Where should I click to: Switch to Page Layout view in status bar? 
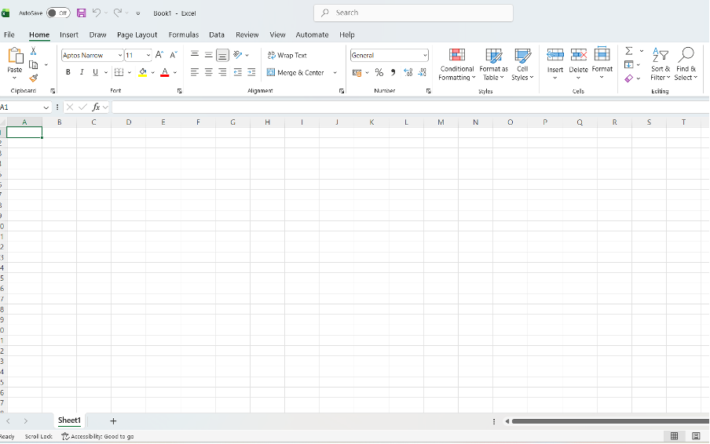[x=696, y=436]
